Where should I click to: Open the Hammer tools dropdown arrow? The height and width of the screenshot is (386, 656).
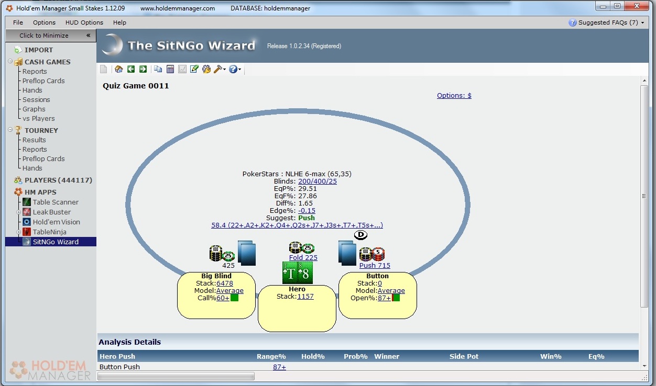[225, 70]
